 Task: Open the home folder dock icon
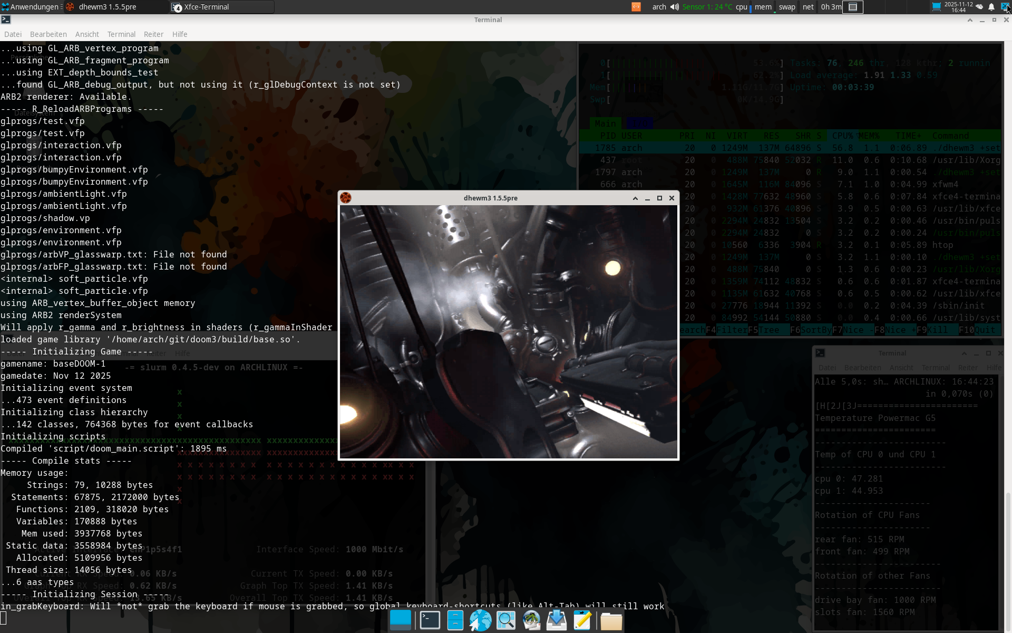(x=611, y=621)
